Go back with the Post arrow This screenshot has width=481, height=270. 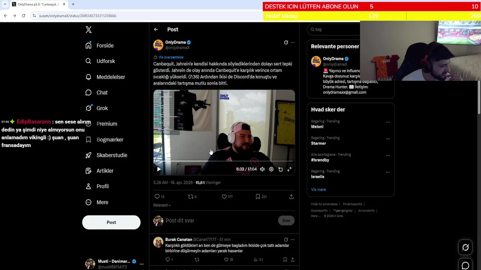[x=156, y=29]
